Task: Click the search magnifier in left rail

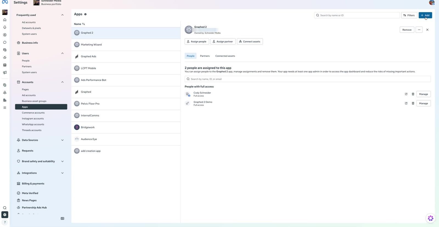Action: 5,208
